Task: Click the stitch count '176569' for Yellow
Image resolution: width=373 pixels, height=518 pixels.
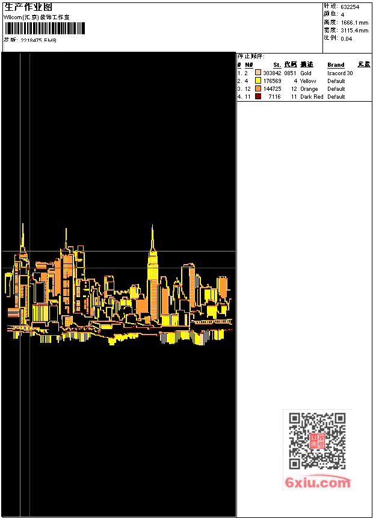Action: 273,81
